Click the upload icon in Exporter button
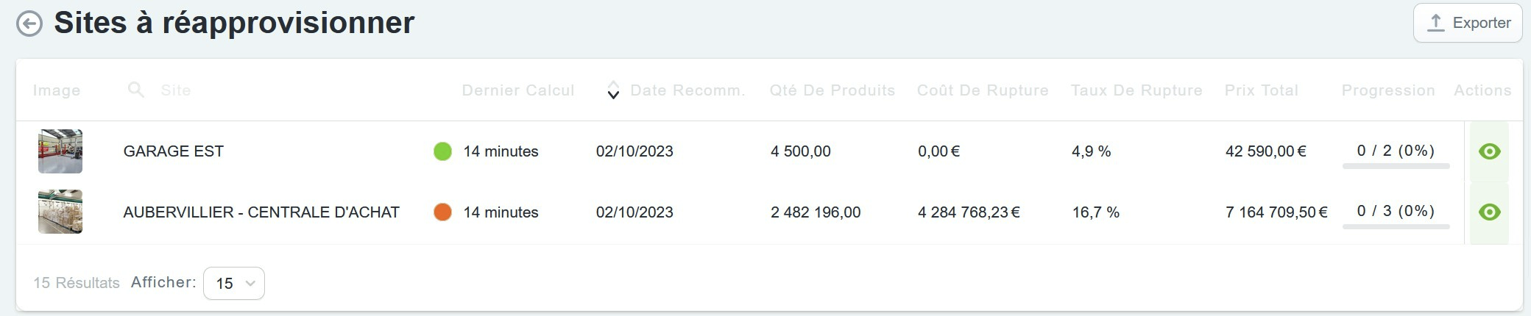The image size is (1531, 316). coord(1436,23)
